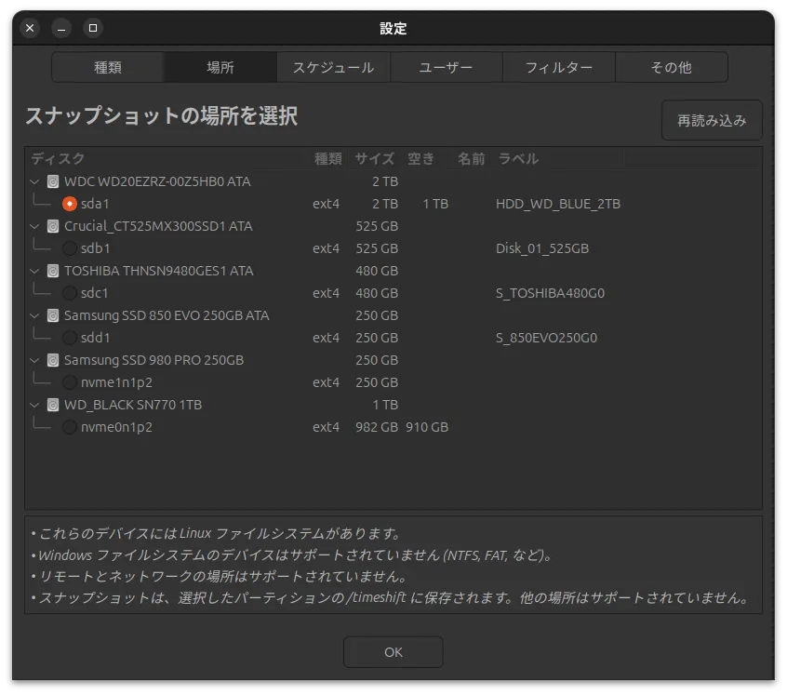The height and width of the screenshot is (695, 787).
Task: Go to the スケジュール tab
Action: click(333, 67)
